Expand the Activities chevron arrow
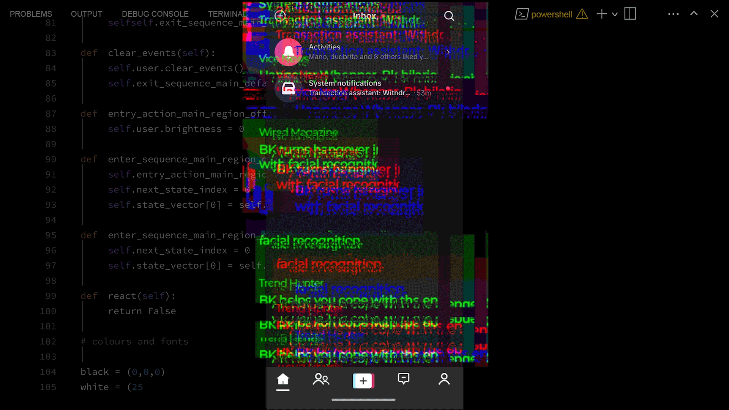This screenshot has height=410, width=729. tap(448, 52)
